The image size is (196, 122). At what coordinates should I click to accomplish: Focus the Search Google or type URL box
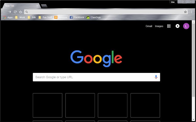(96, 77)
